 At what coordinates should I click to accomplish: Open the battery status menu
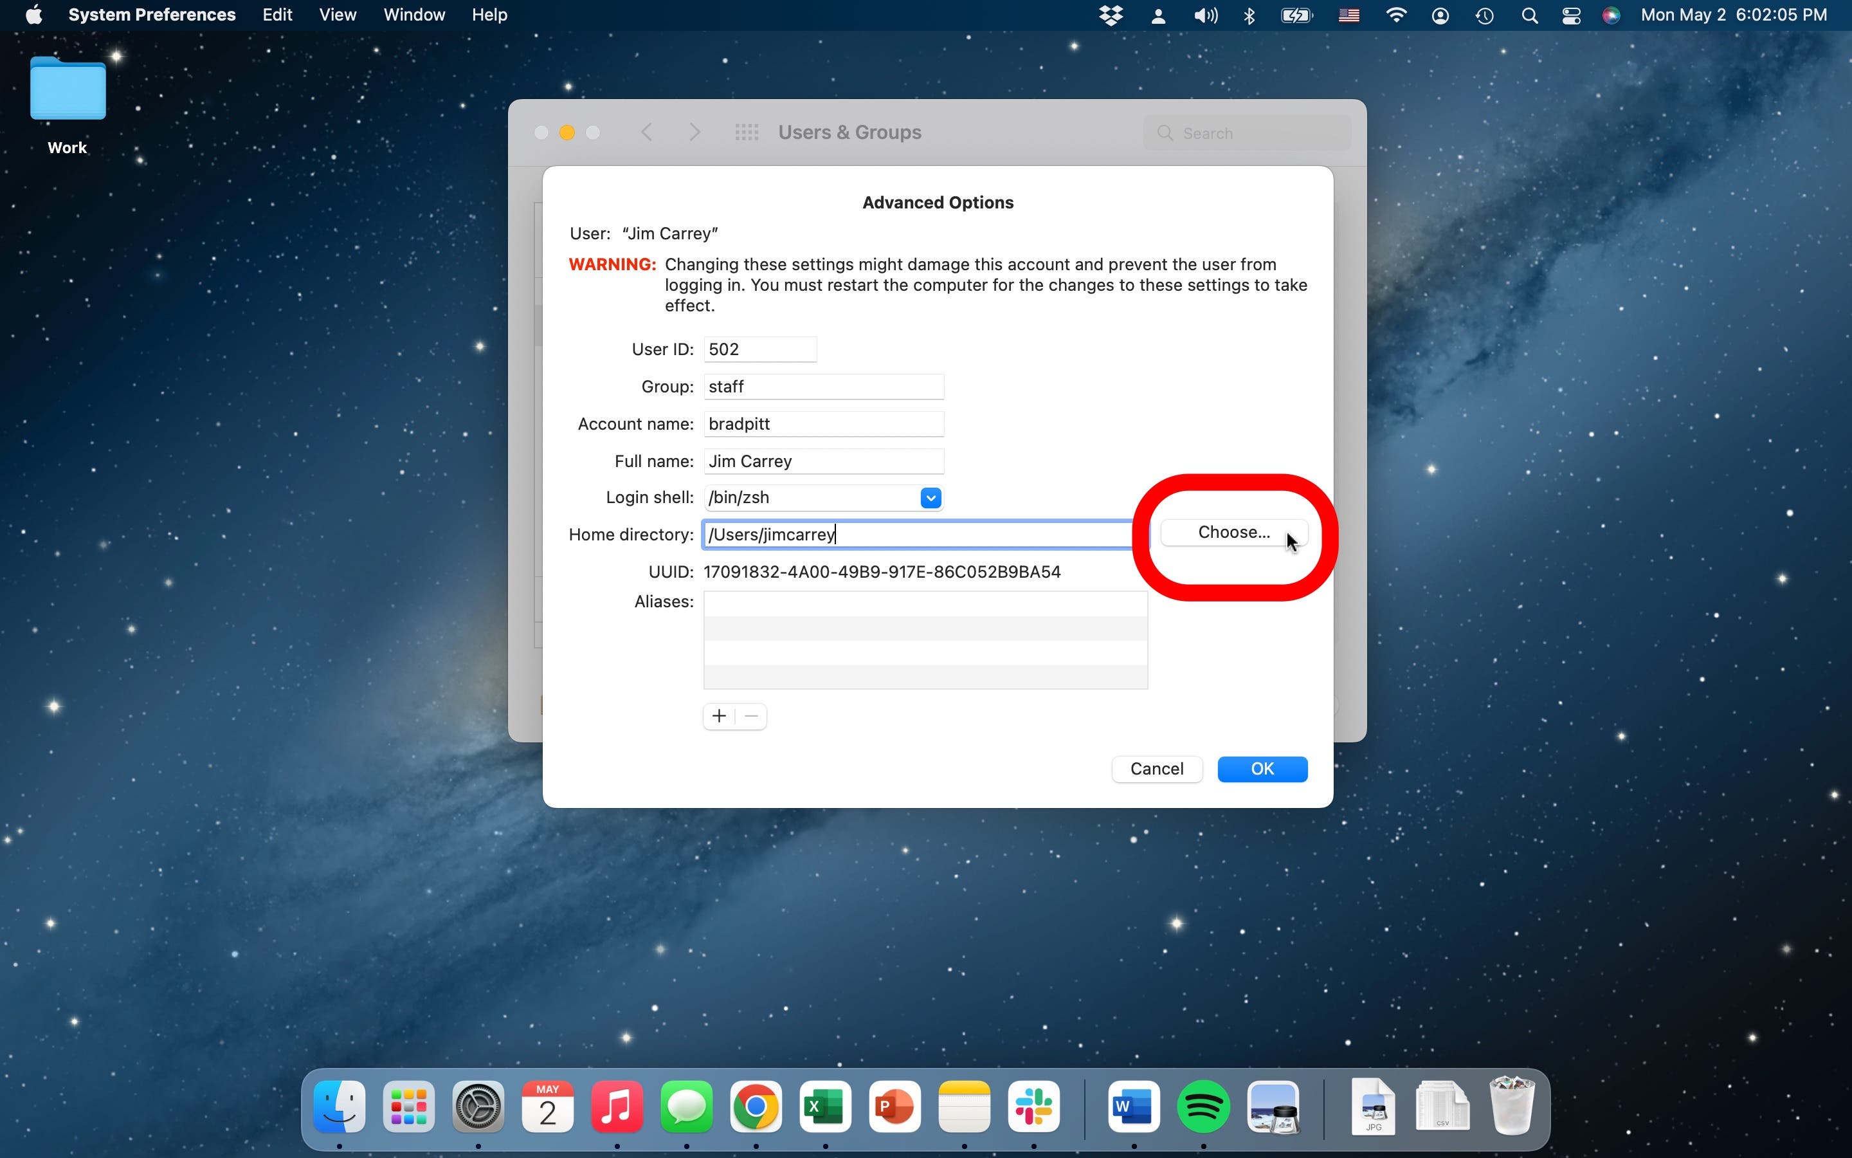coord(1296,15)
